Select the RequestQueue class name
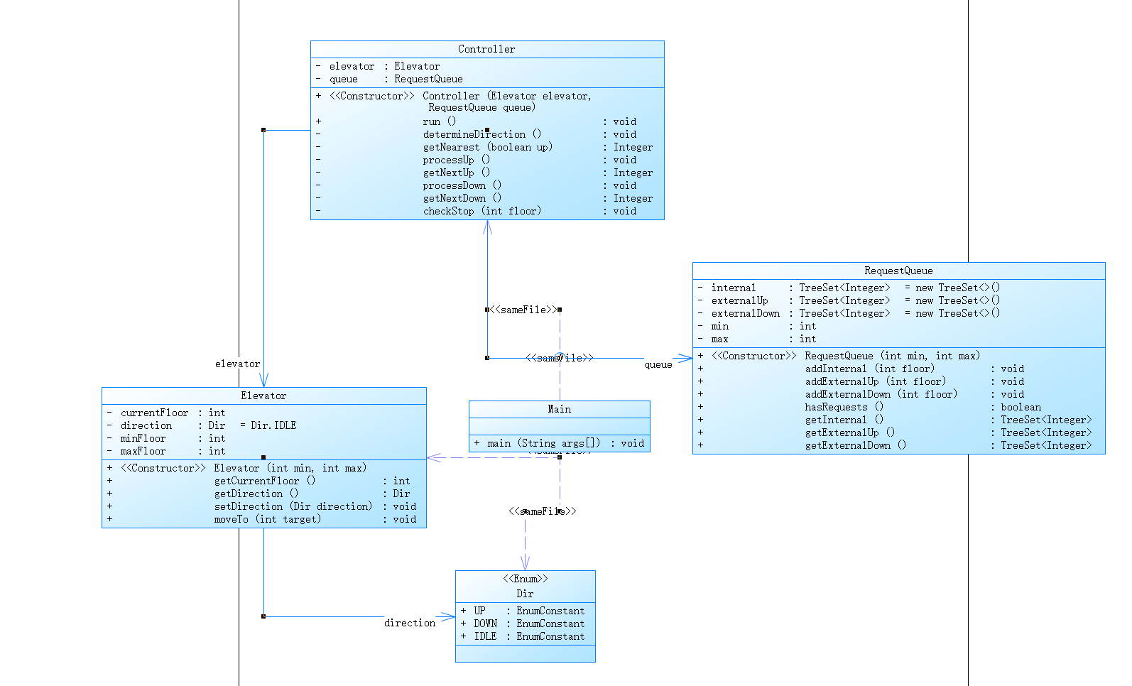This screenshot has height=686, width=1132. tap(898, 271)
